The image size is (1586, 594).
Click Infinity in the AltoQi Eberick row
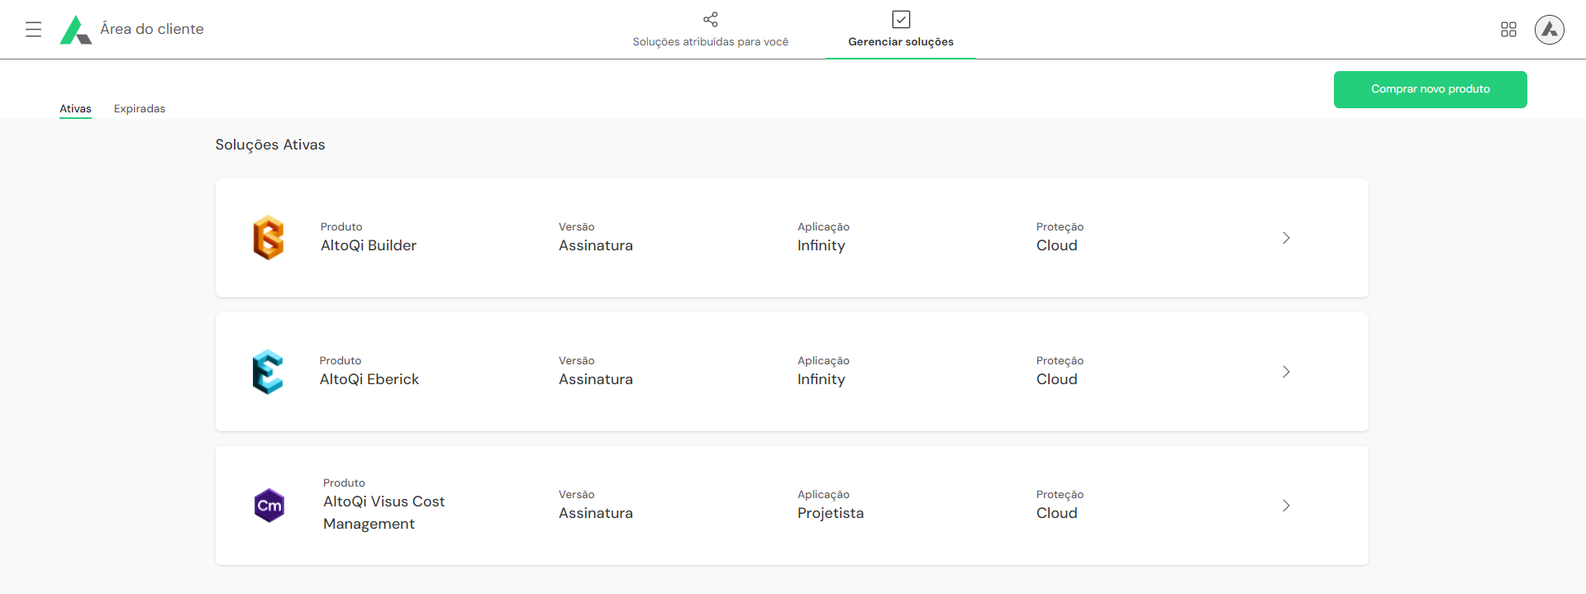click(x=822, y=379)
